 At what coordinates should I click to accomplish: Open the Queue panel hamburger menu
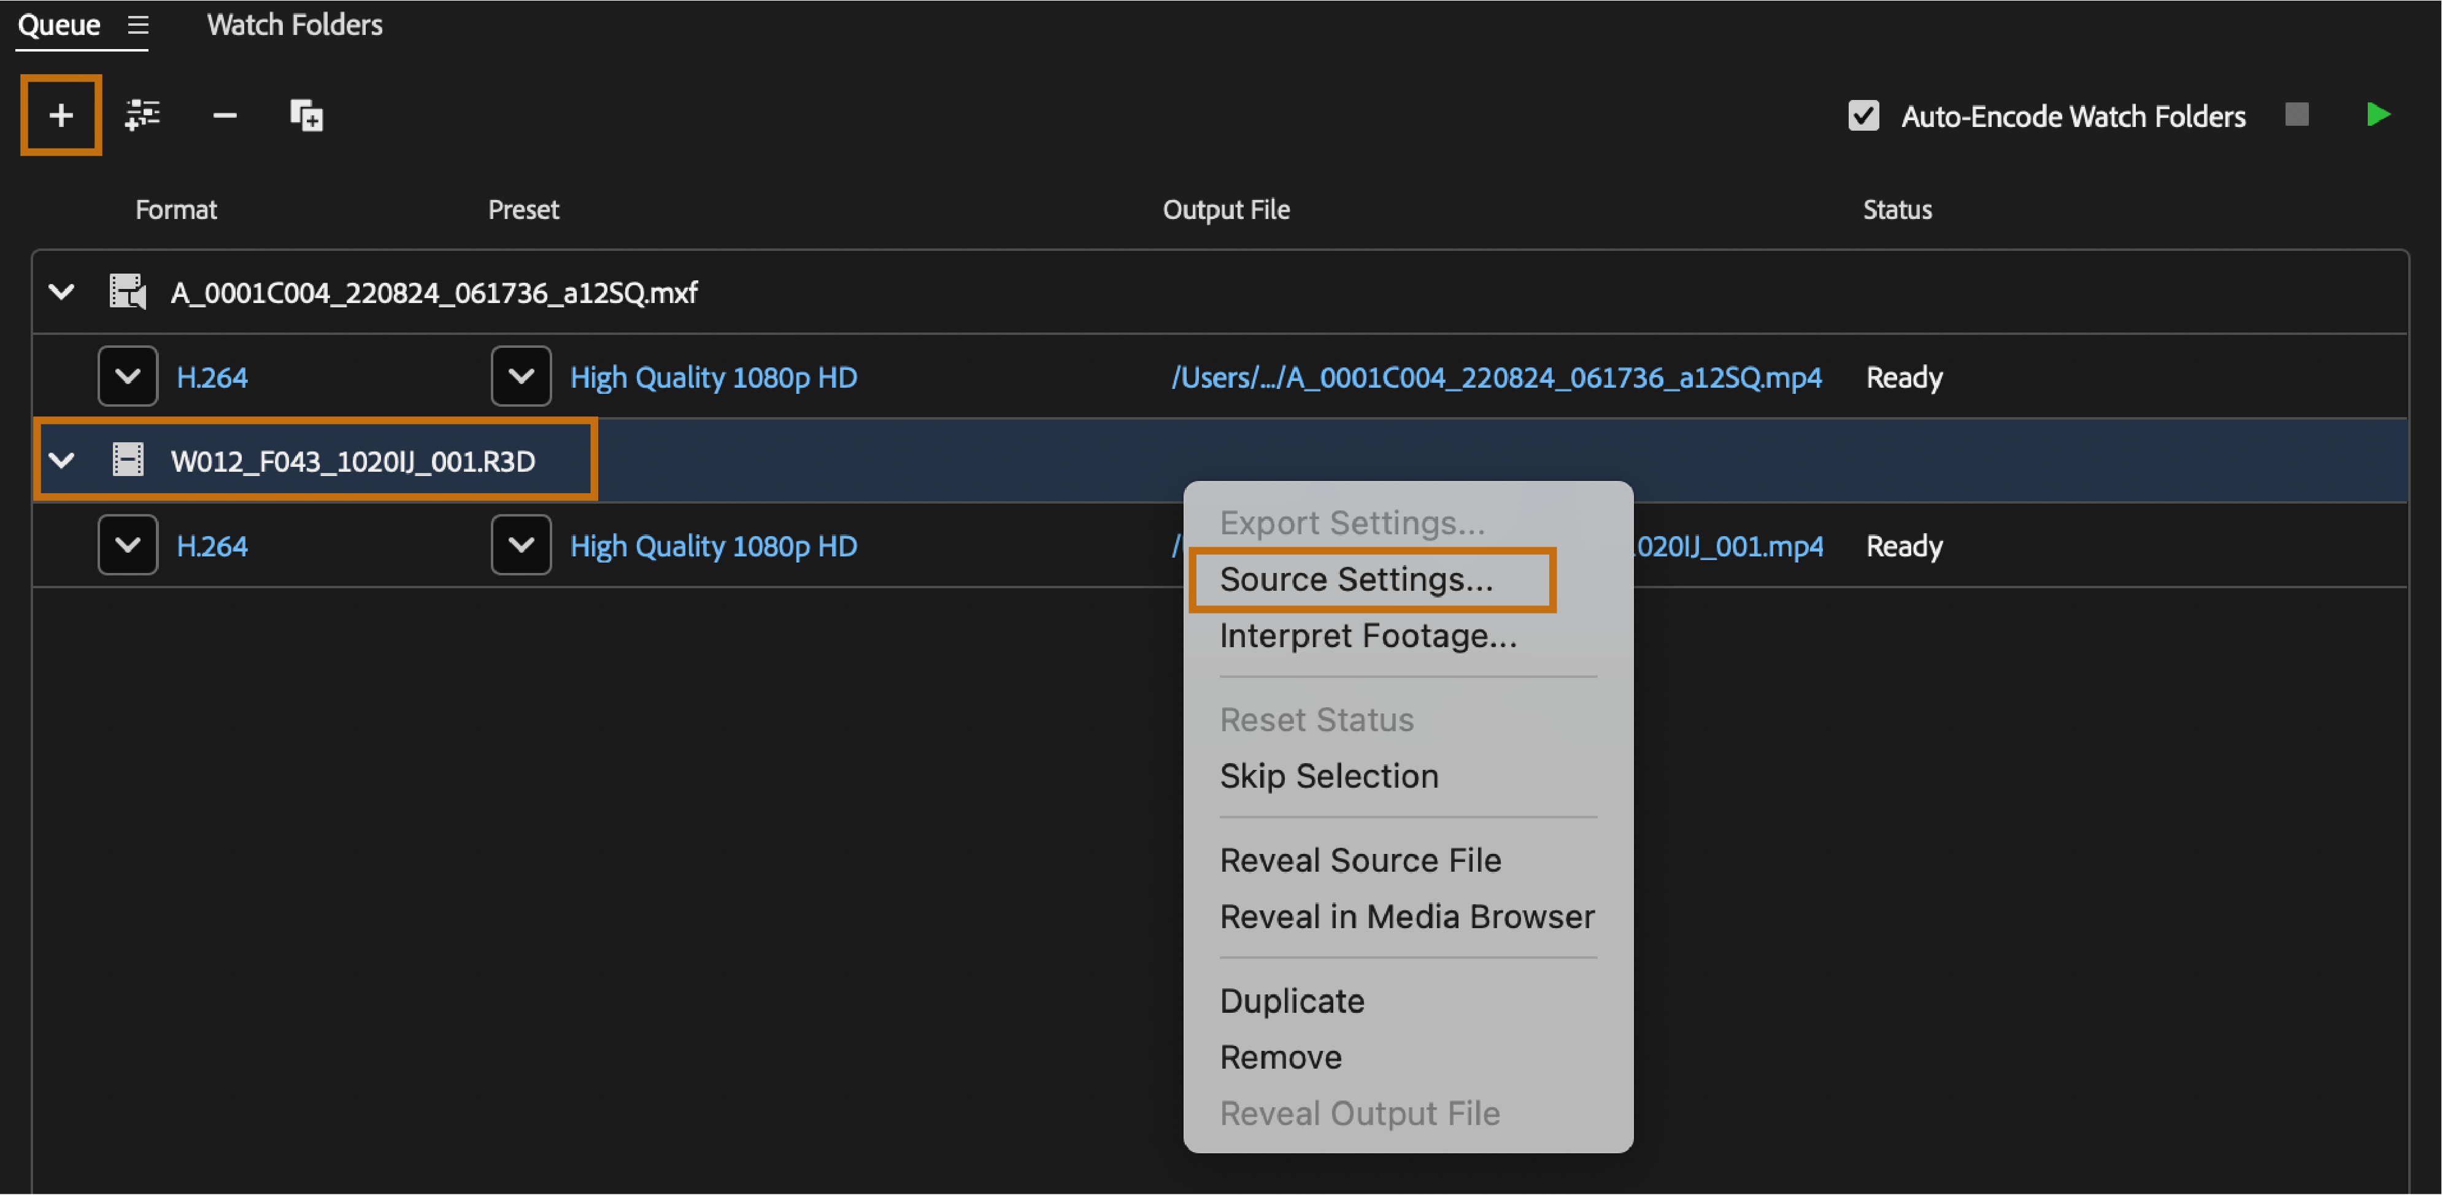tap(139, 26)
